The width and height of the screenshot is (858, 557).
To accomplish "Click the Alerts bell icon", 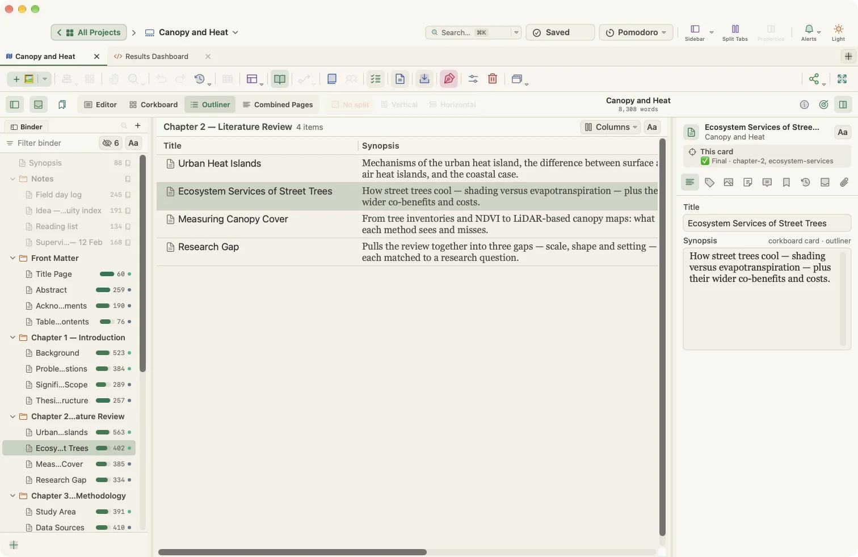I will pos(809,32).
